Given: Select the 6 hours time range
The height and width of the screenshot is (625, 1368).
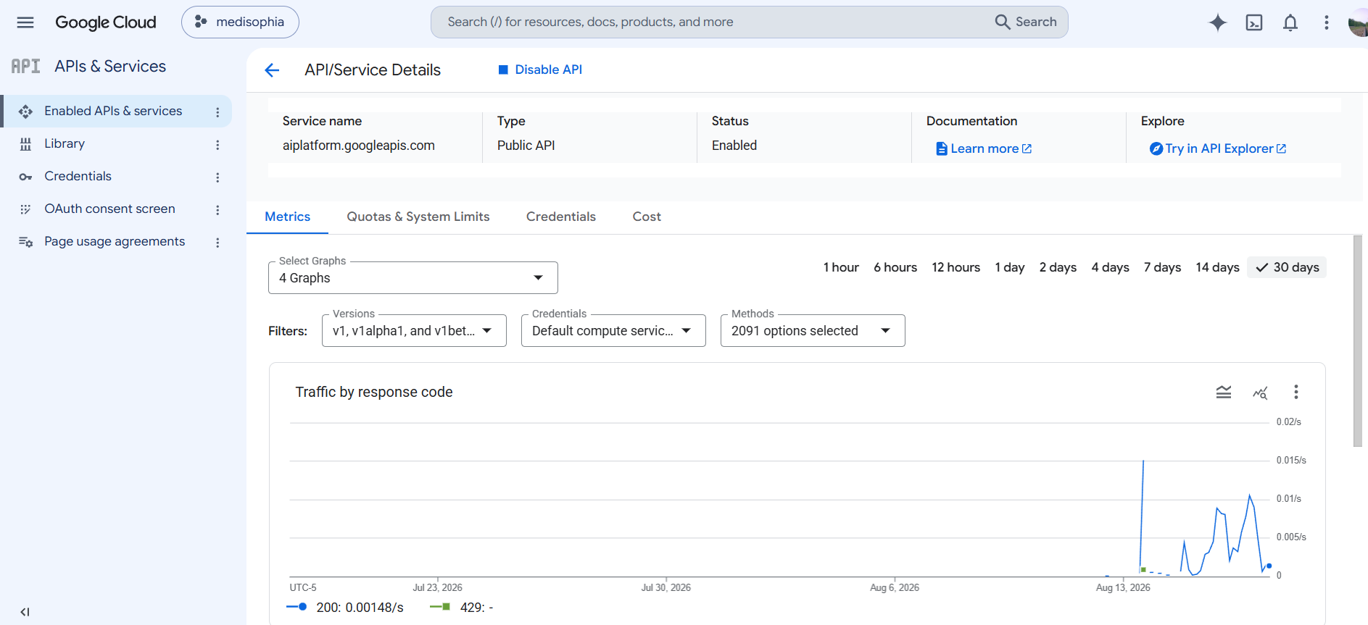Looking at the screenshot, I should [x=895, y=267].
